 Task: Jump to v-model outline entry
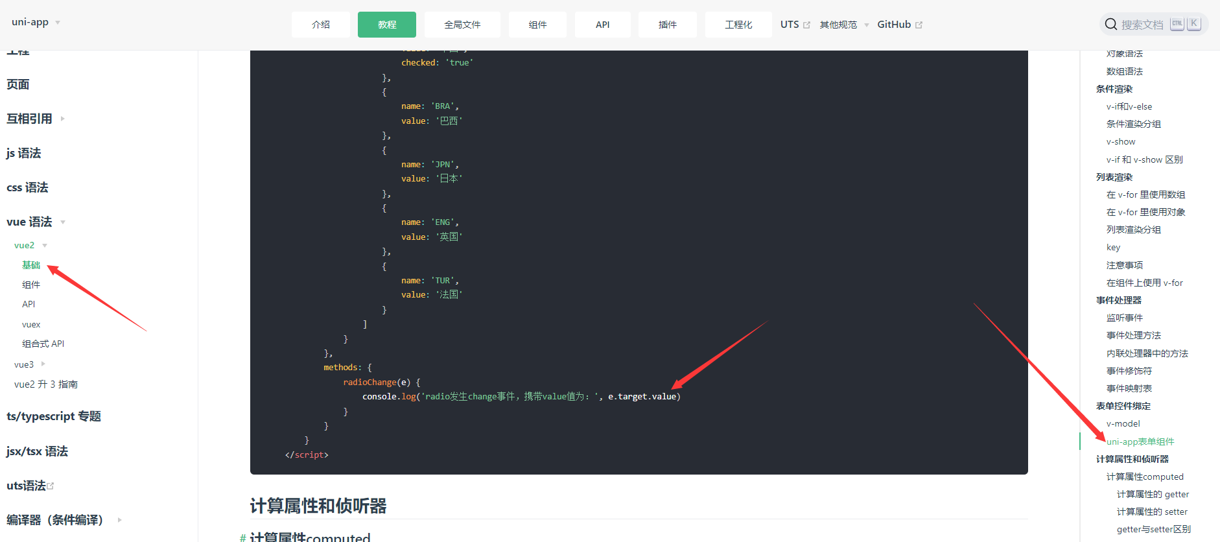click(1123, 423)
